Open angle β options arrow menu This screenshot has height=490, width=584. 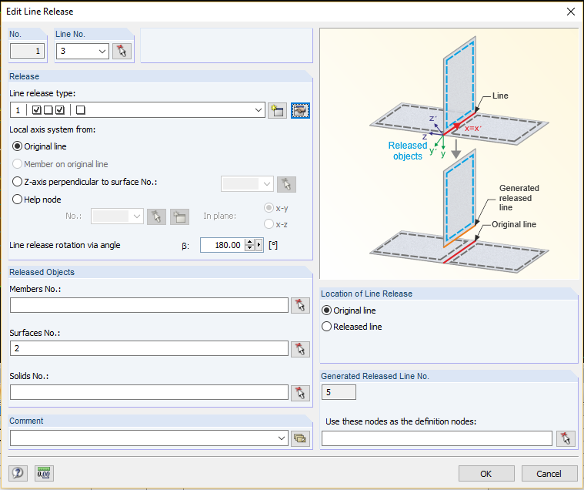click(259, 245)
